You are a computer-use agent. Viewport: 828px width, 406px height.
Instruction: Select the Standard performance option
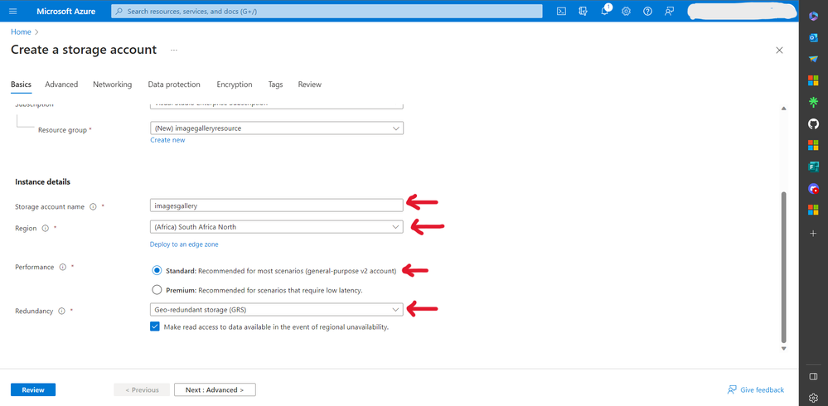(157, 271)
